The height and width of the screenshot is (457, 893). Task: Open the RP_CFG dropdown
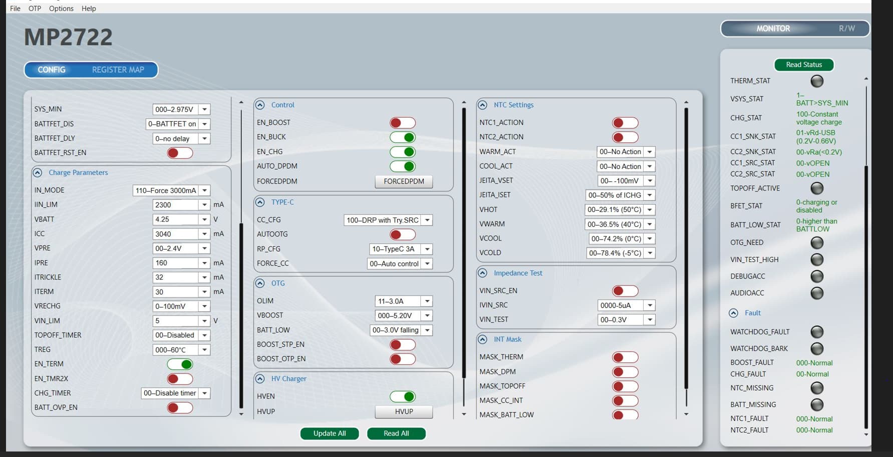coord(401,249)
